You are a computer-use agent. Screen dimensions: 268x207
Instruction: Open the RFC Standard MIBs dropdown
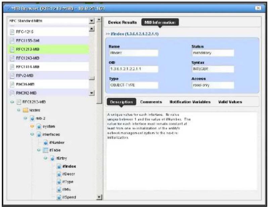(x=92, y=21)
